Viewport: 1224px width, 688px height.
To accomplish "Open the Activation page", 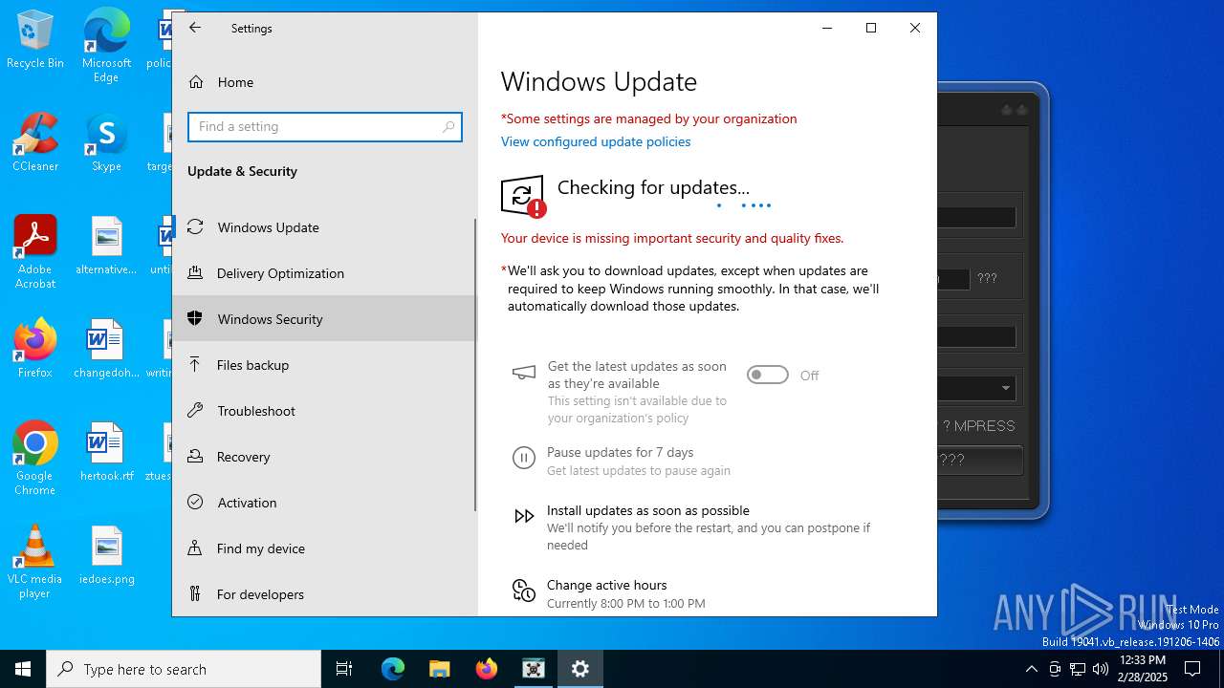I will 323,503.
